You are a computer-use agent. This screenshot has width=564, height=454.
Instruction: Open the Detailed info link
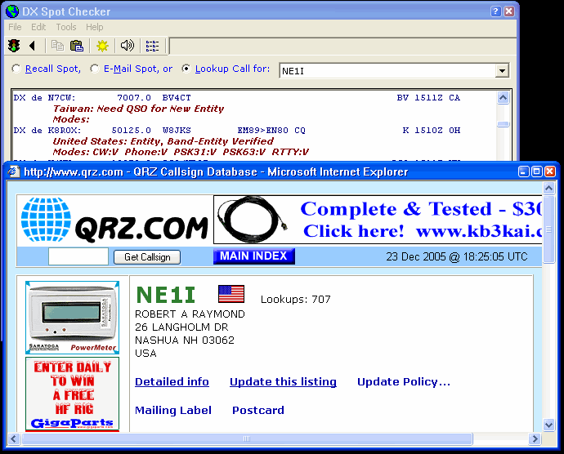click(x=172, y=381)
